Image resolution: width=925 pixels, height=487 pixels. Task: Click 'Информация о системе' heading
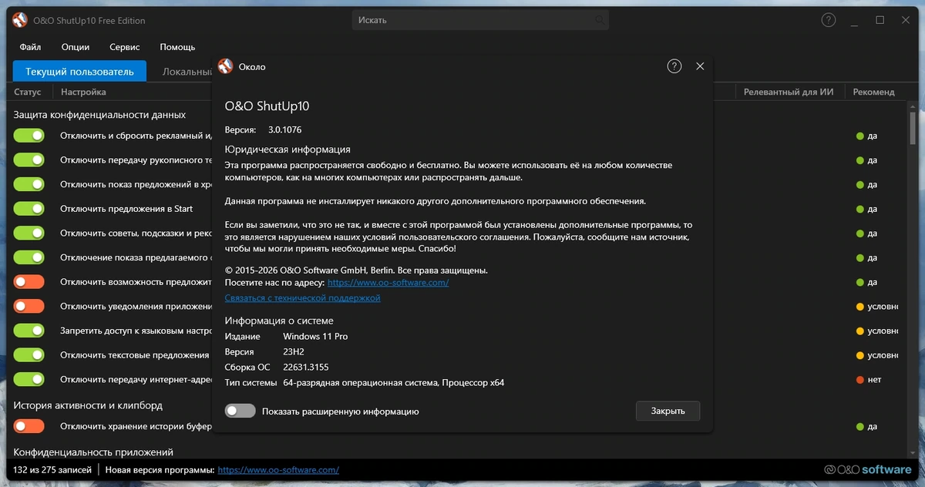tap(279, 321)
